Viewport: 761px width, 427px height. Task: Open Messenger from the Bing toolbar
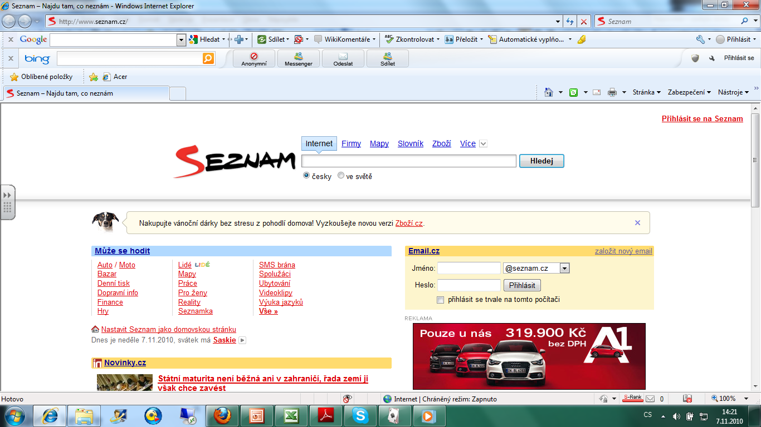pos(299,59)
